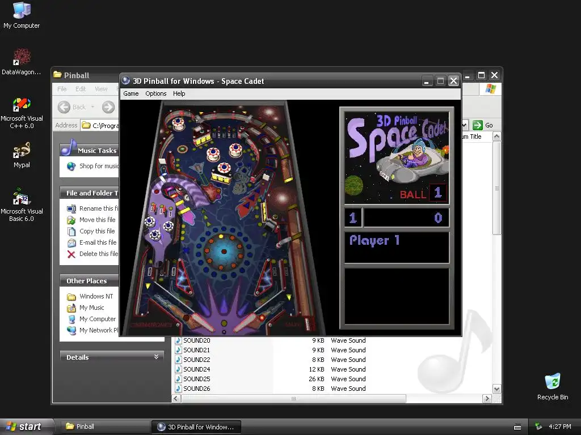The width and height of the screenshot is (581, 435).
Task: Select the SOUND22 wave file
Action: pyautogui.click(x=197, y=360)
